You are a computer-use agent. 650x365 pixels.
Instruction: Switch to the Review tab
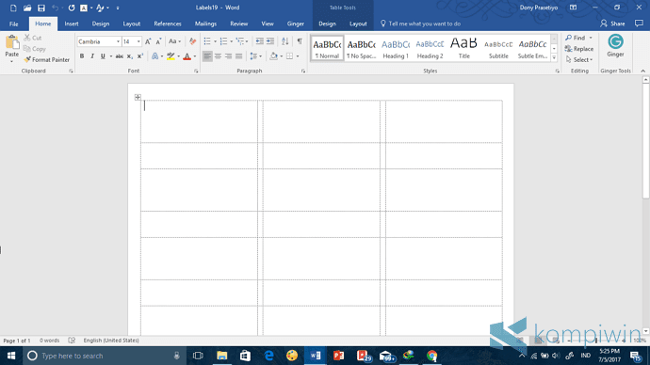pyautogui.click(x=238, y=24)
